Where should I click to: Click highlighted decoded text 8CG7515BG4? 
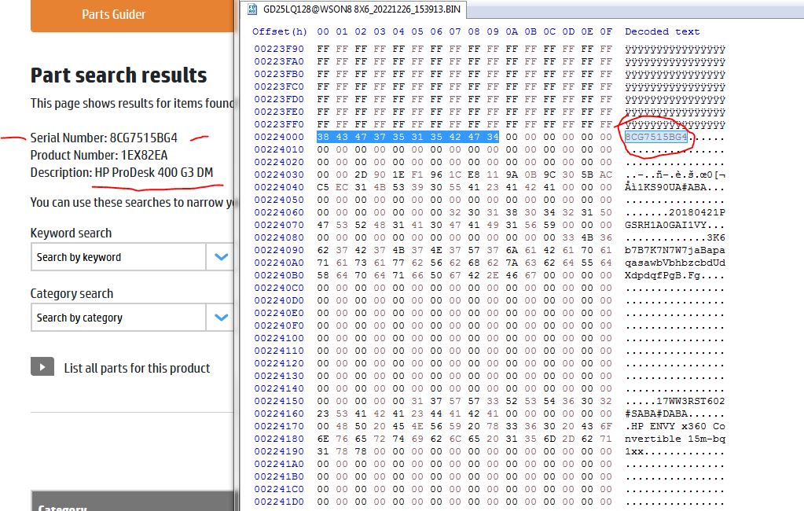pos(655,137)
